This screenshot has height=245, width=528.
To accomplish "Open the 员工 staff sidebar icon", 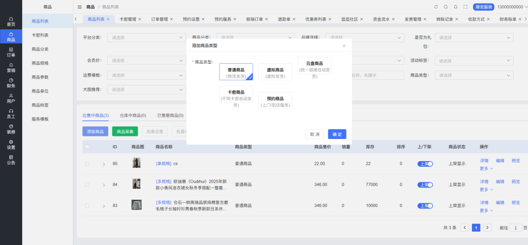I will coord(11,114).
